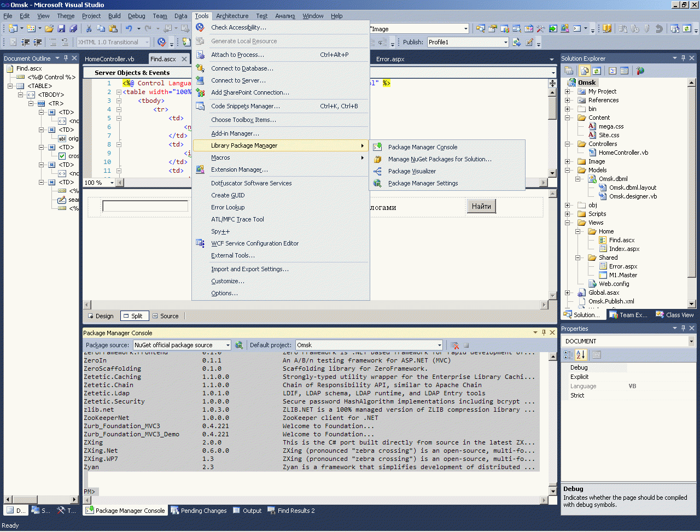This screenshot has height=532, width=700.
Task: Toggle Show All Files in Solution Explorer
Action: (x=585, y=71)
